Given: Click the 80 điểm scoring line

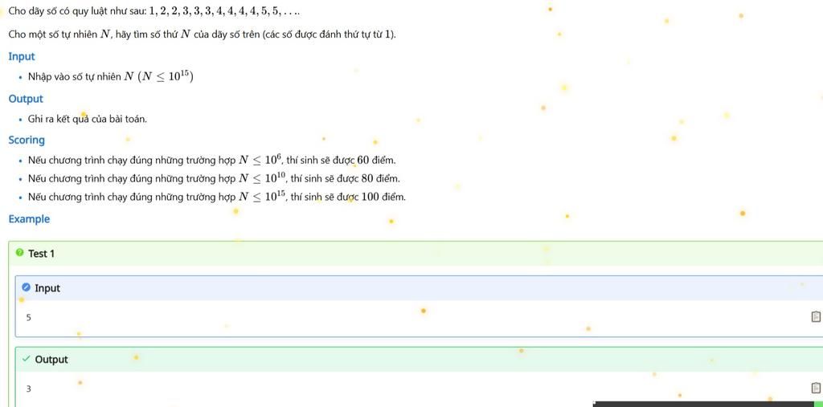Looking at the screenshot, I should [214, 178].
